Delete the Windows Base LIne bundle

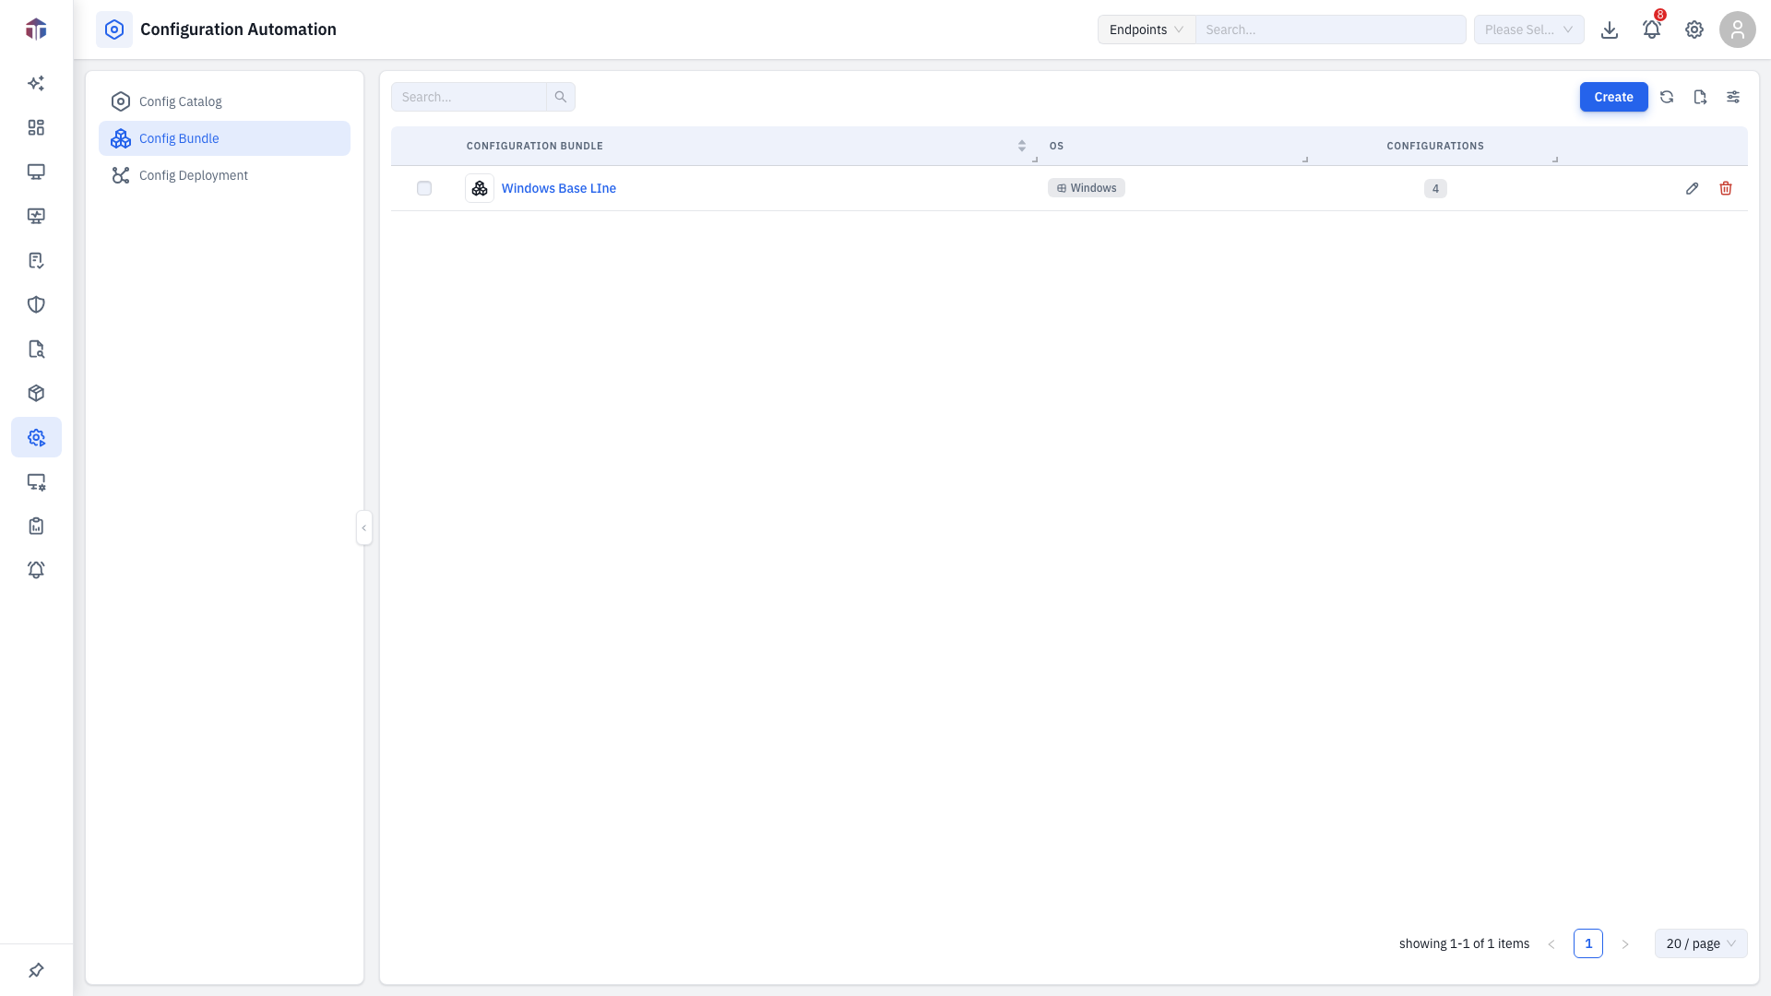coord(1726,188)
